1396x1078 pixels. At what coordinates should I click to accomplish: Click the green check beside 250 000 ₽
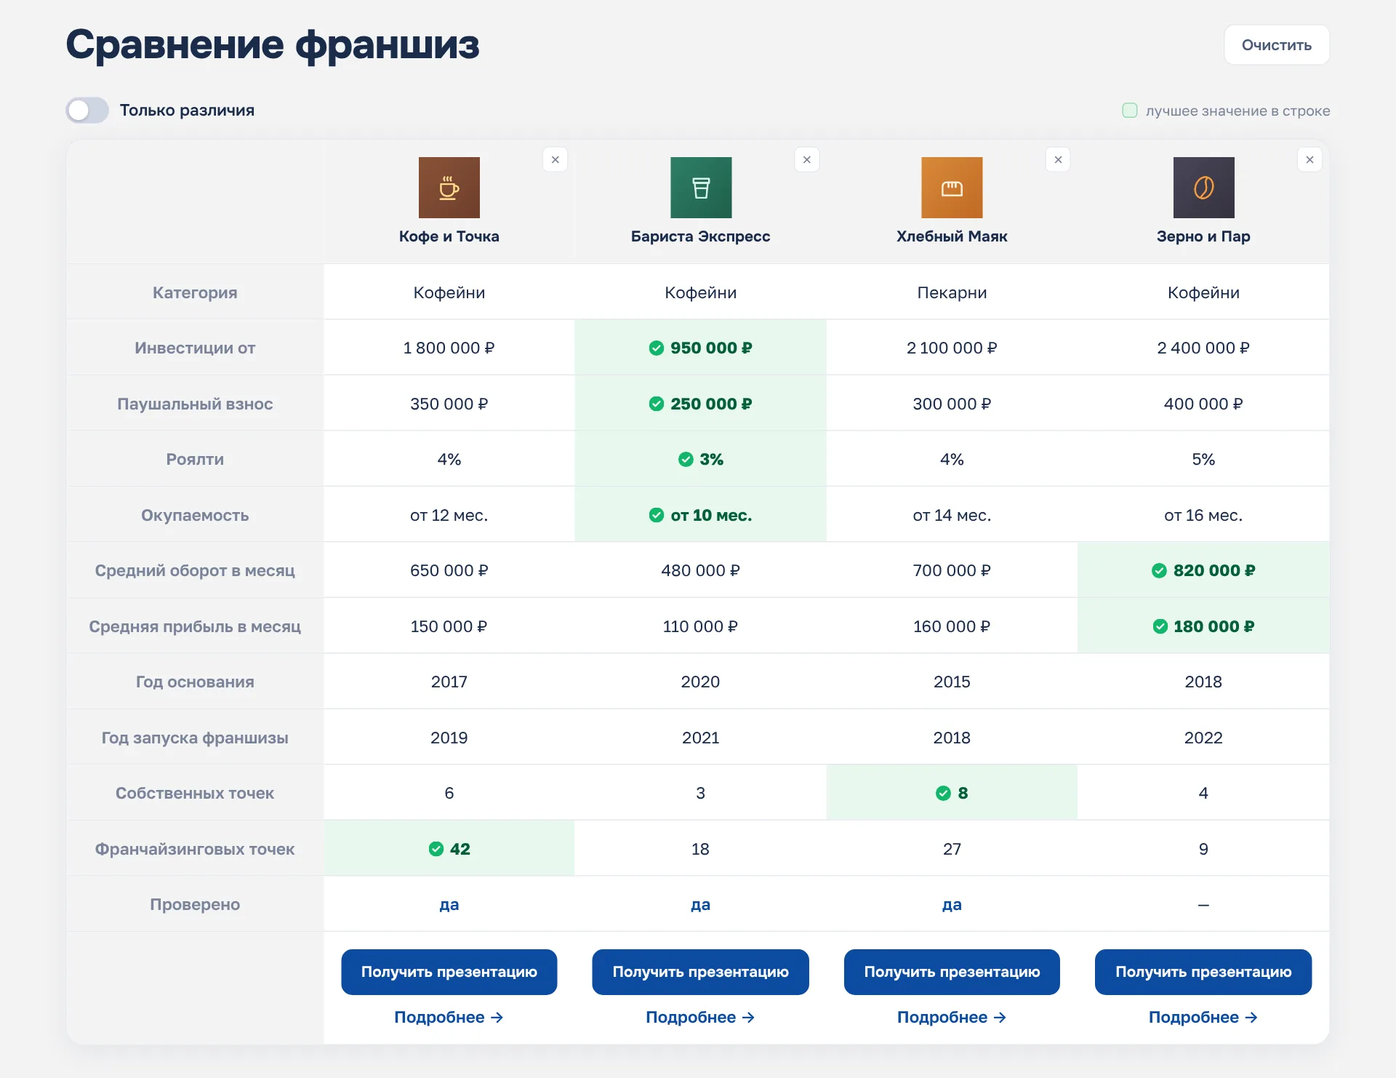[657, 404]
